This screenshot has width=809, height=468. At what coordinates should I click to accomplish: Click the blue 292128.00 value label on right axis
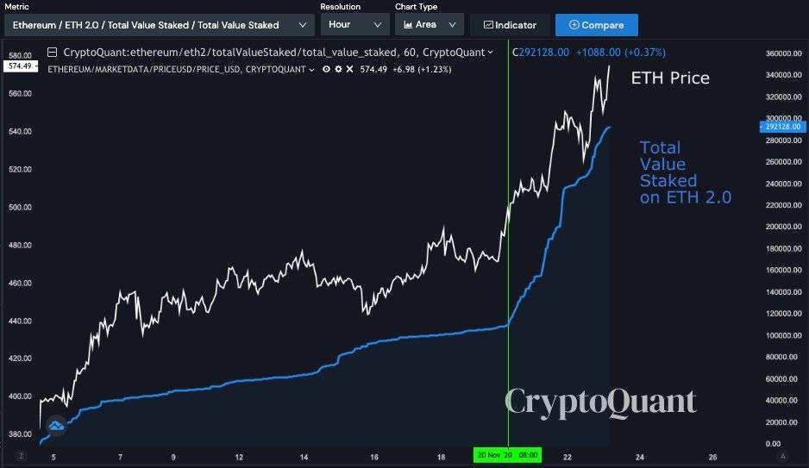[782, 127]
